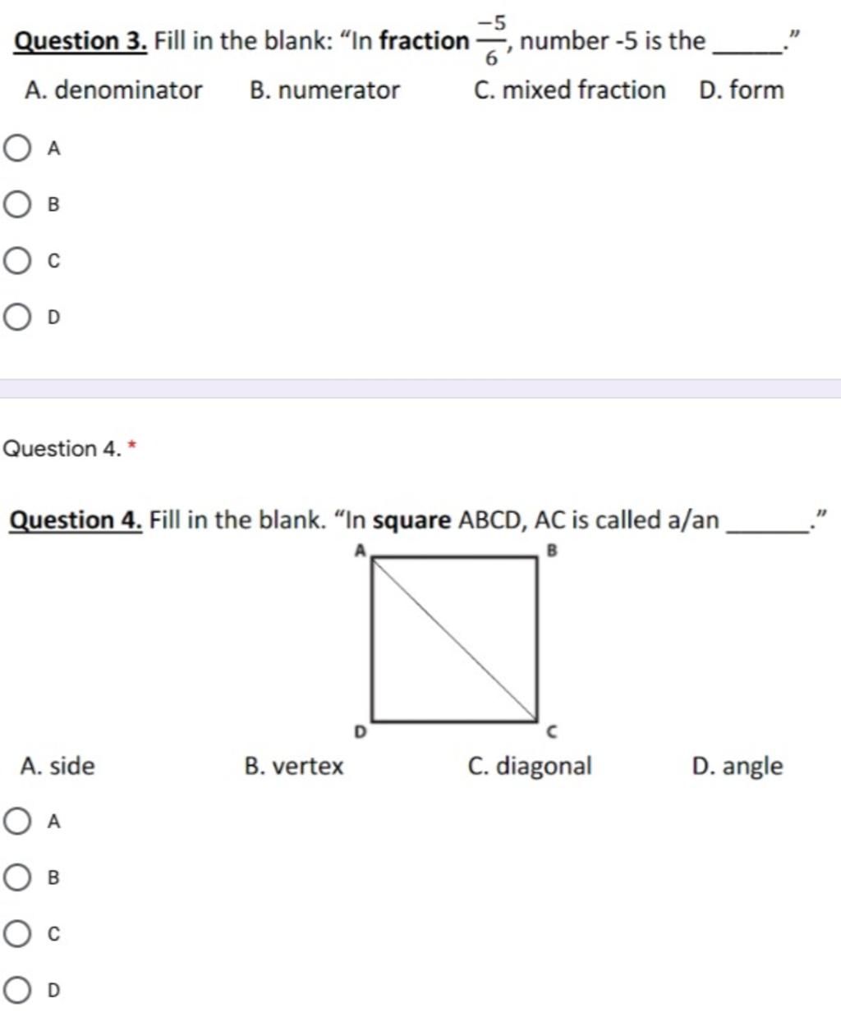Click the "D. angle" answer text
This screenshot has width=841, height=1021.
[738, 767]
